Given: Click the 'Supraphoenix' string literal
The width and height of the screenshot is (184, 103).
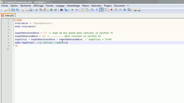Looking at the screenshot, I should click(42, 23).
